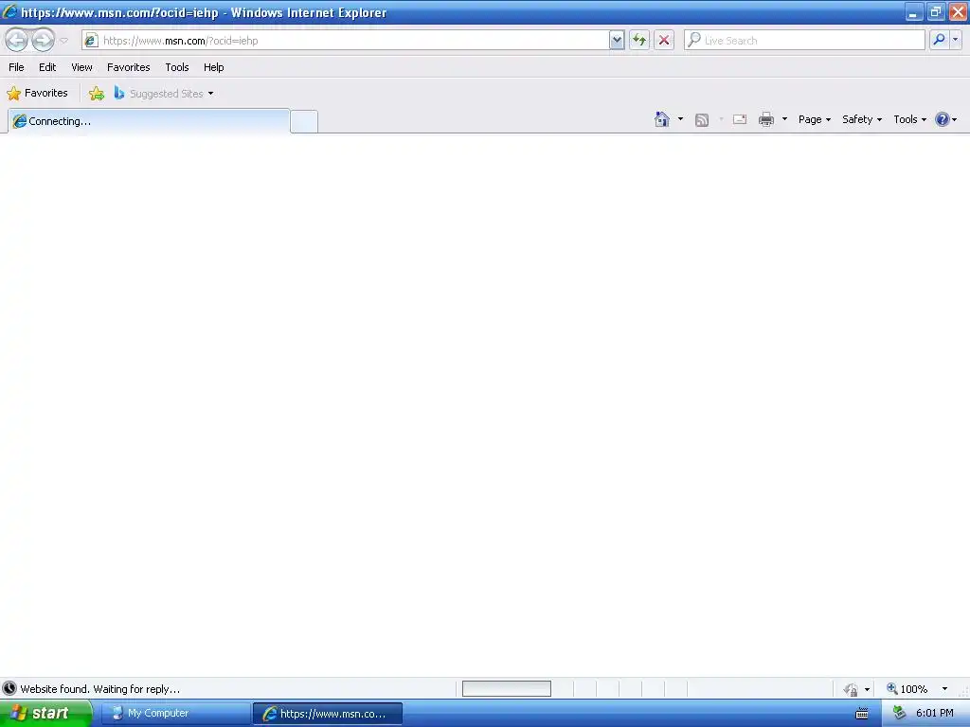
Task: Select the Connecting... tab
Action: (x=149, y=121)
